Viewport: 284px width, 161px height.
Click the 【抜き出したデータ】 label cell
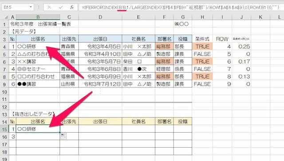click(x=32, y=114)
